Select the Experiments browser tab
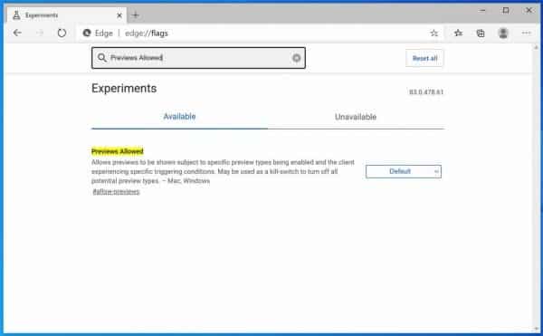 tap(66, 15)
